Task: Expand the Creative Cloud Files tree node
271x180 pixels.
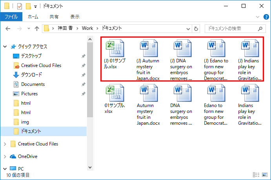Action: click(5, 144)
